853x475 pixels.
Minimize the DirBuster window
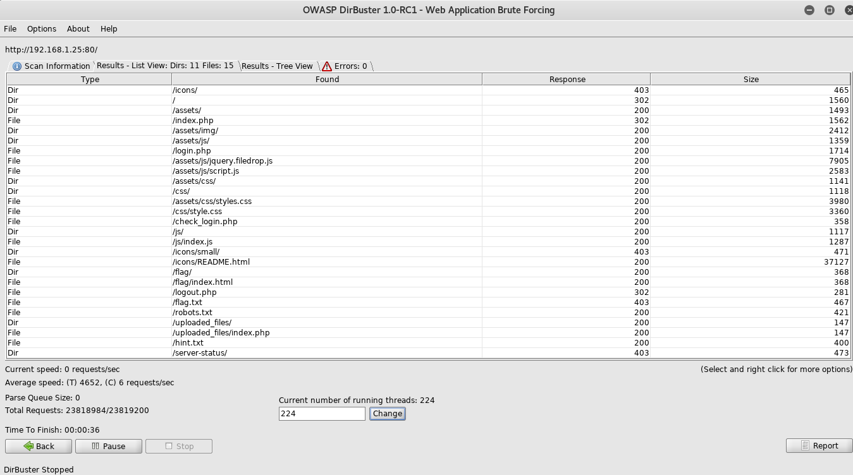(809, 10)
